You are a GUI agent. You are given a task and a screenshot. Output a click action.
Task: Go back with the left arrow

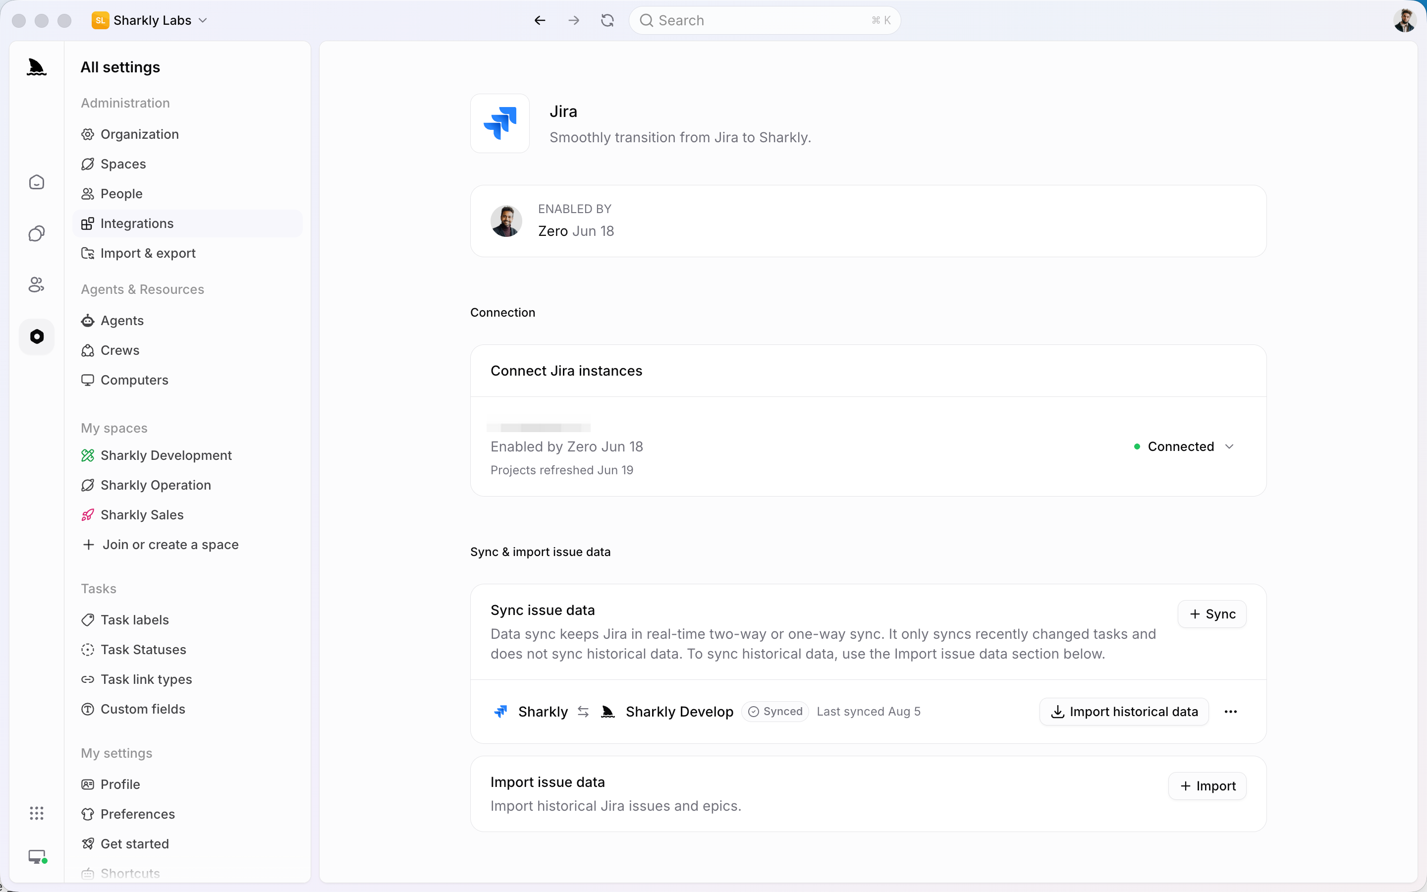click(x=540, y=21)
